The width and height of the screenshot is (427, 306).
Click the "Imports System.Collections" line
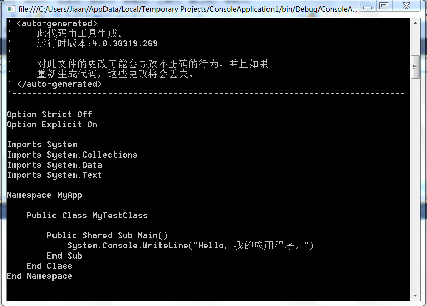click(72, 155)
